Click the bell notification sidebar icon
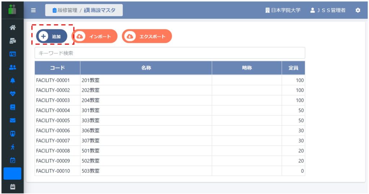 [x=13, y=80]
